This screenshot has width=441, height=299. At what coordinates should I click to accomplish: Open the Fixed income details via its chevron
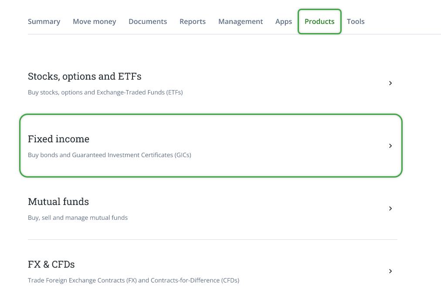pyautogui.click(x=390, y=146)
